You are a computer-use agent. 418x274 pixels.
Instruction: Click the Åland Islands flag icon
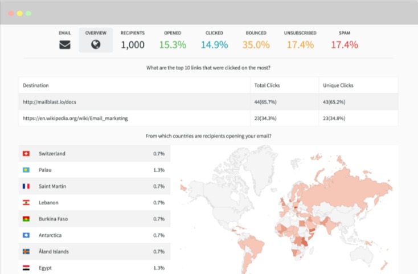point(26,251)
